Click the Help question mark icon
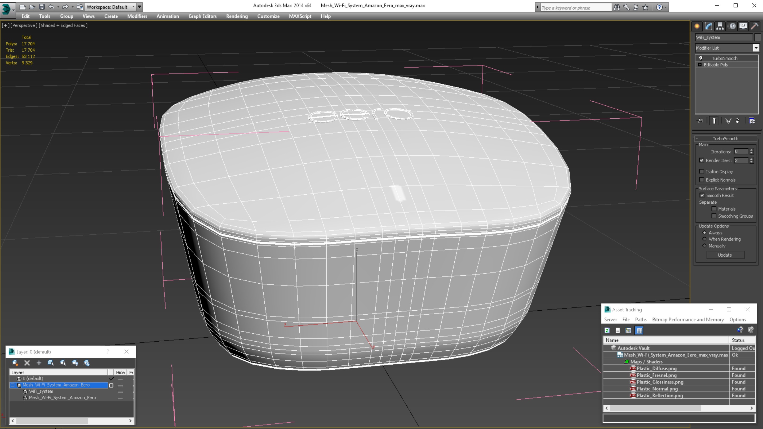Screen dimensions: 763x429 click(x=659, y=7)
